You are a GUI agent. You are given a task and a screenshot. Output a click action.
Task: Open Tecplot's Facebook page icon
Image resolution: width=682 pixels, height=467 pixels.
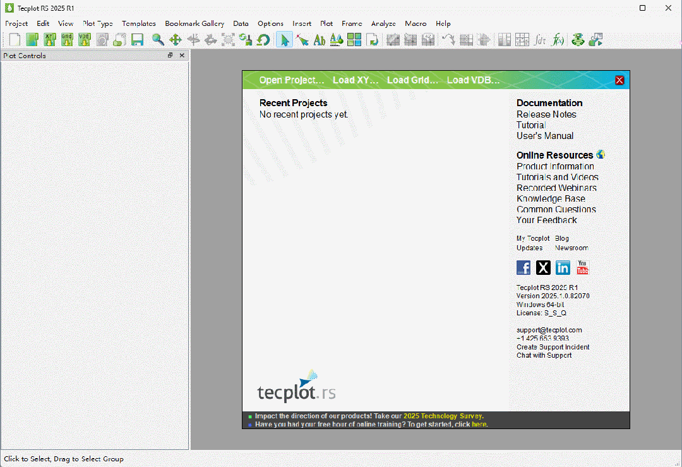pyautogui.click(x=523, y=267)
